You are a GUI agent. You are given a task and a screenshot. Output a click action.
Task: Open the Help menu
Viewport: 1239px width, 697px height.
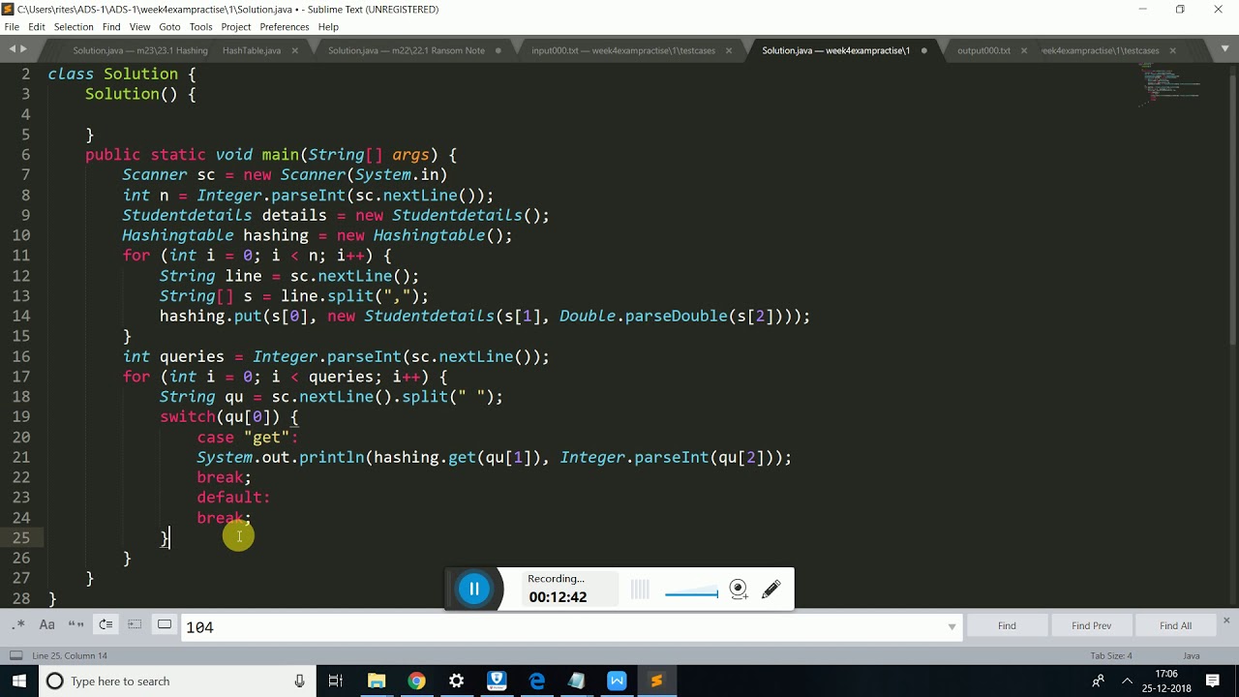tap(328, 27)
